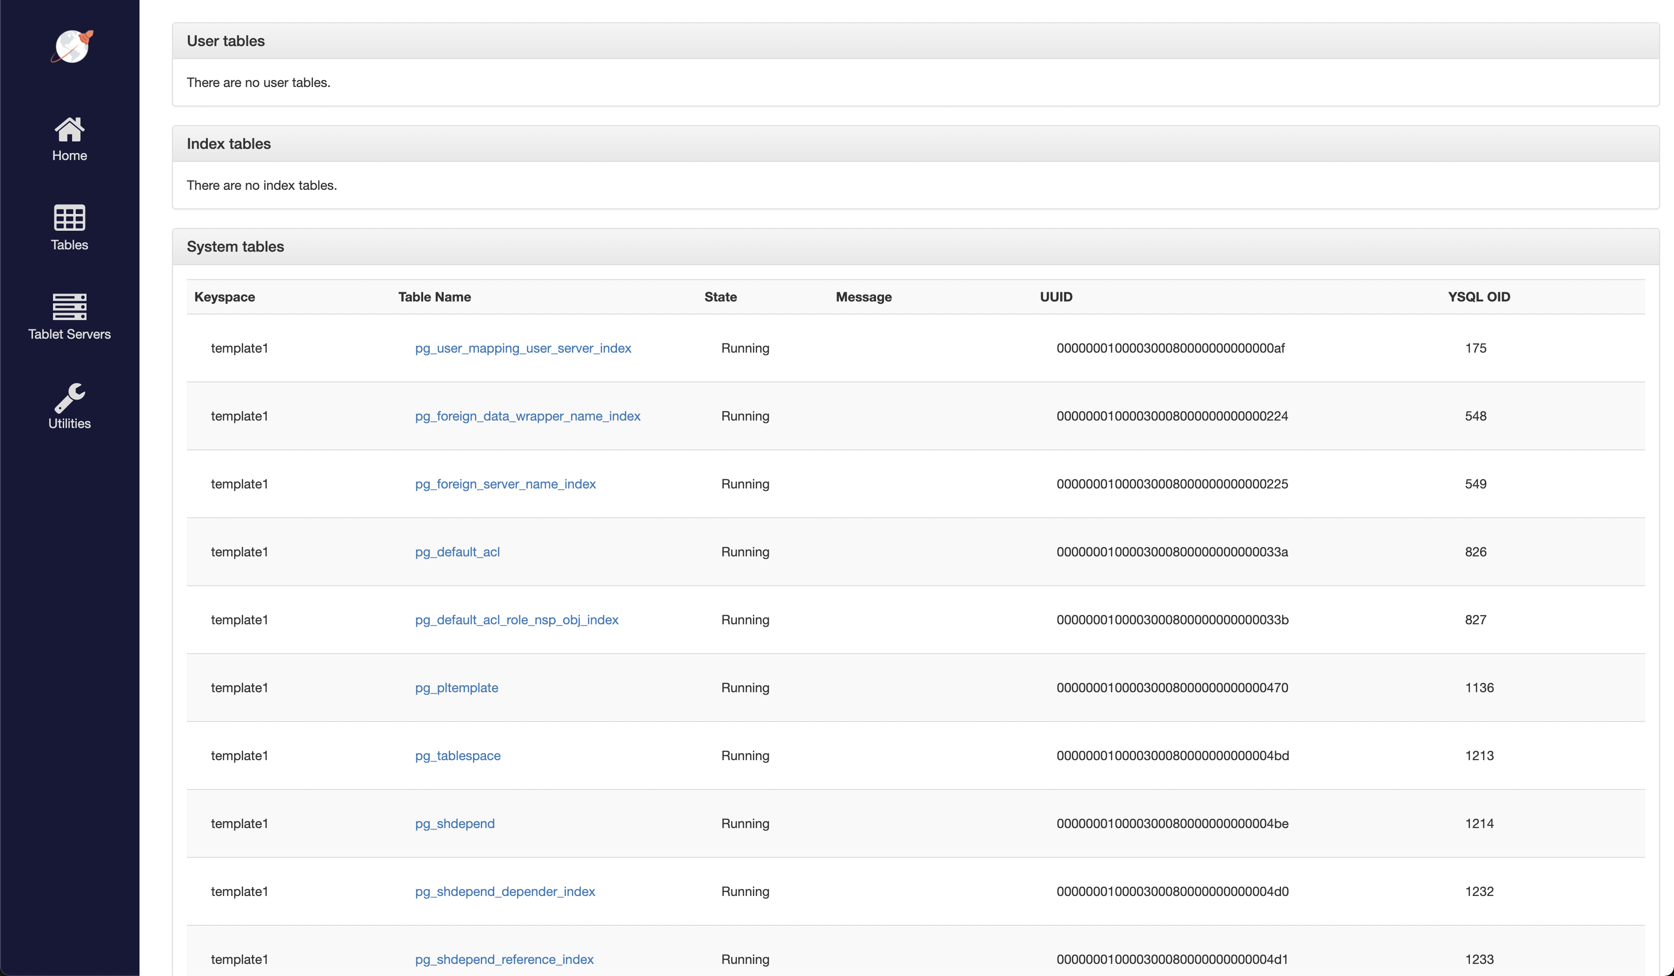The image size is (1674, 976).
Task: Open the Tables grid icon
Action: (69, 217)
